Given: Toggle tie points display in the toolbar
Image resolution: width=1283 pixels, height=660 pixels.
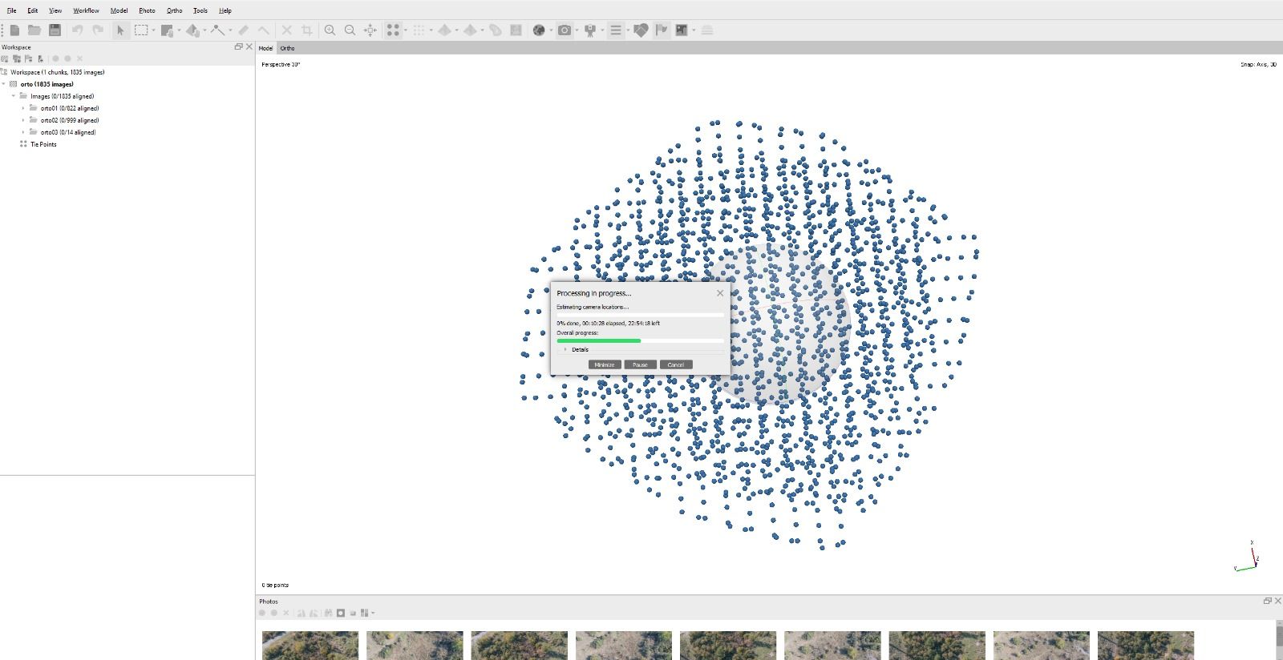Looking at the screenshot, I should tap(393, 30).
